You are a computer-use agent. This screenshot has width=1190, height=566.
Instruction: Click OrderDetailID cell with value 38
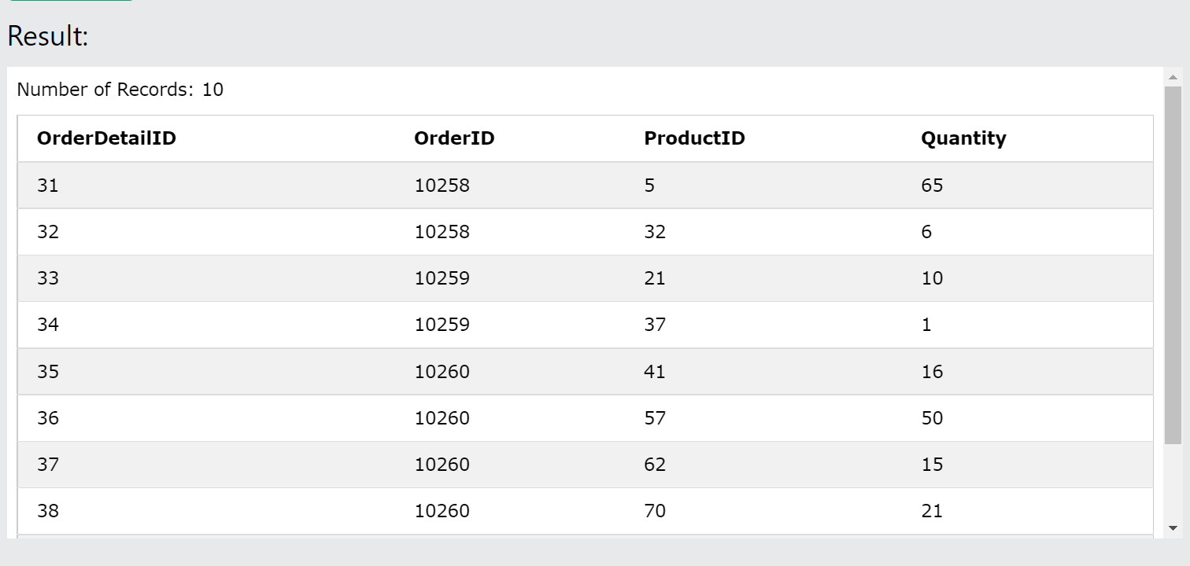point(48,511)
